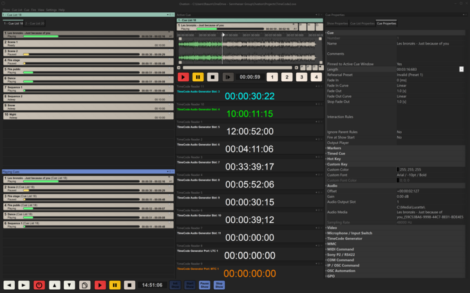The image size is (470, 293).
Task: Click the Stop Show button
Action: coord(219,285)
